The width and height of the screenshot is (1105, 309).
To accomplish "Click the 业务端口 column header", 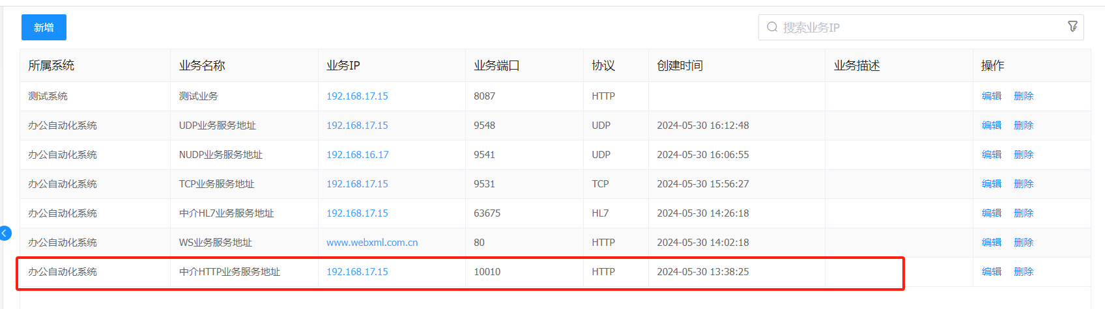I will 496,66.
